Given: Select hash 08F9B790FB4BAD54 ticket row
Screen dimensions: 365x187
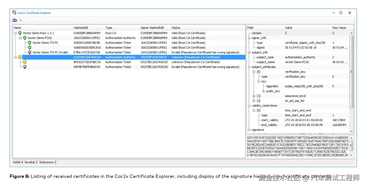Looking at the screenshot, I should [x=129, y=67].
